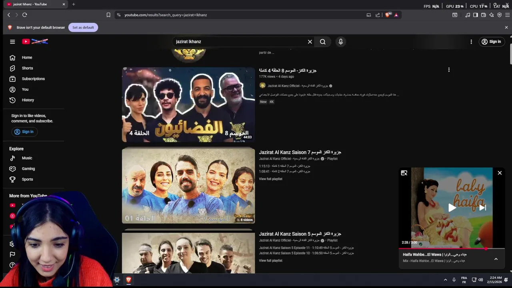The height and width of the screenshot is (288, 512).
Task: Open Music under Explore
Action: click(x=34, y=158)
